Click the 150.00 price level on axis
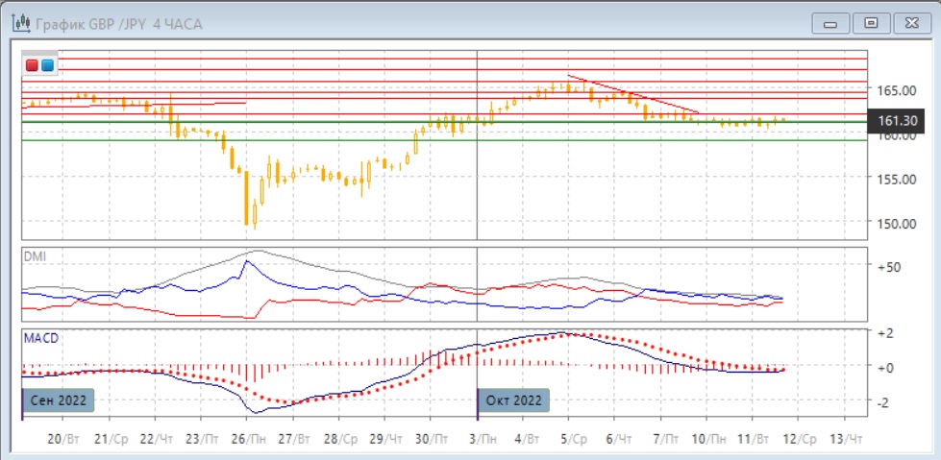The image size is (941, 460). click(894, 224)
